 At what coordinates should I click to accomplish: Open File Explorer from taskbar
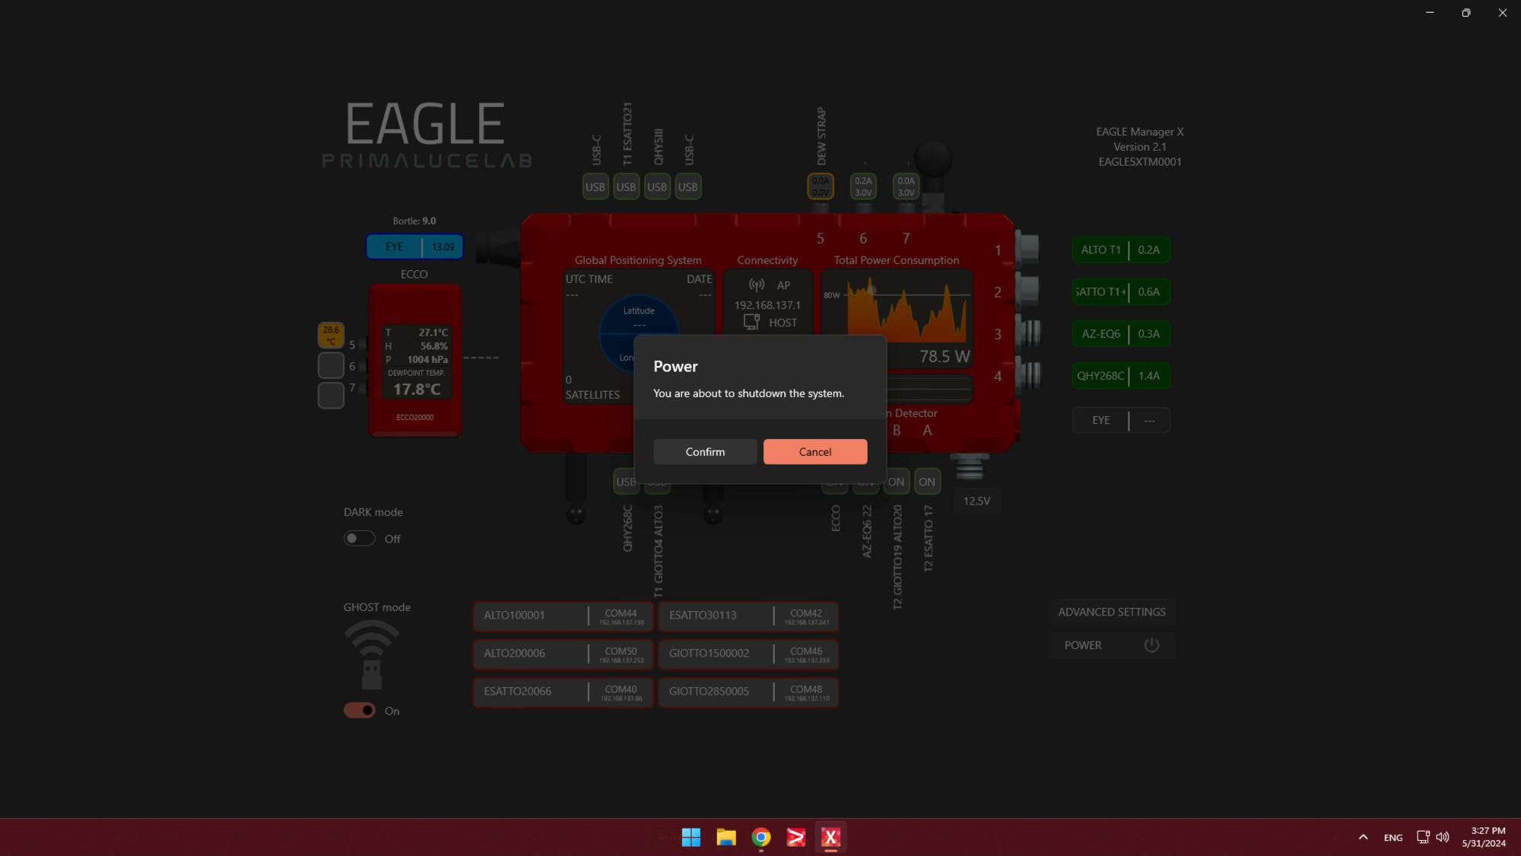point(726,837)
